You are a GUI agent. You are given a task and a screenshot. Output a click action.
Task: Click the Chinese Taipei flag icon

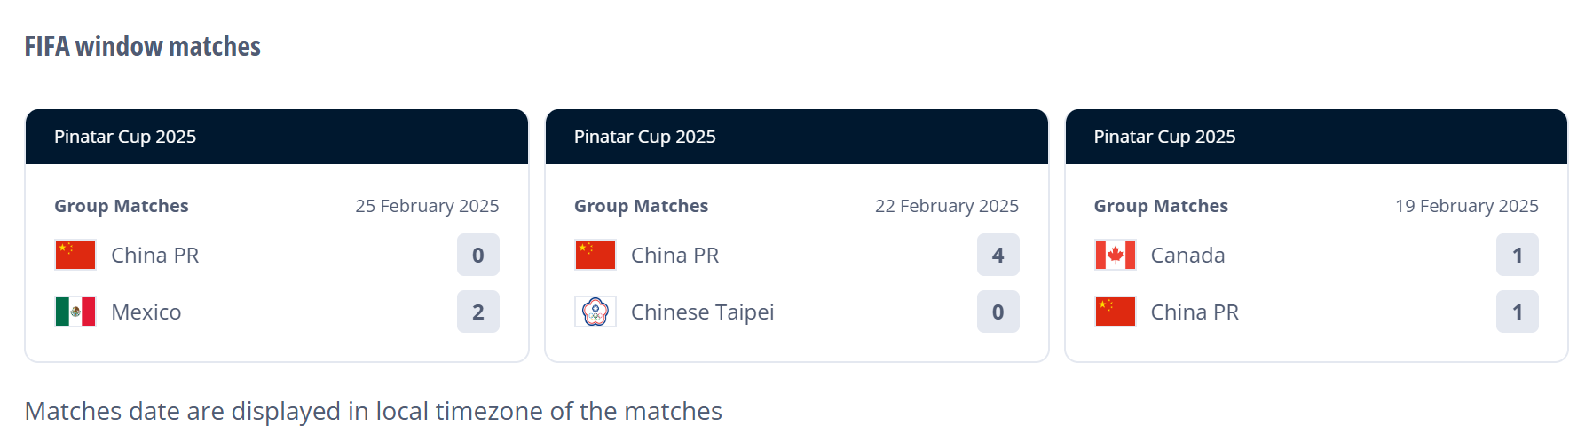tap(595, 312)
